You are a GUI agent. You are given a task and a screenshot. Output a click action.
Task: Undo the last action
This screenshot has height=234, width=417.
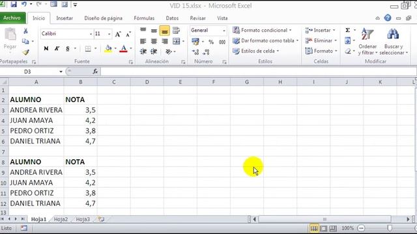click(x=24, y=5)
